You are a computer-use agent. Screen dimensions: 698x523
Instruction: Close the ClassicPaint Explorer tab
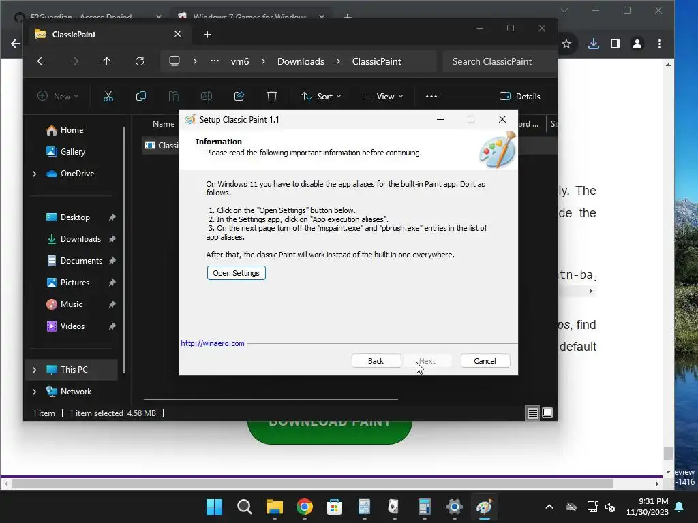pos(178,34)
